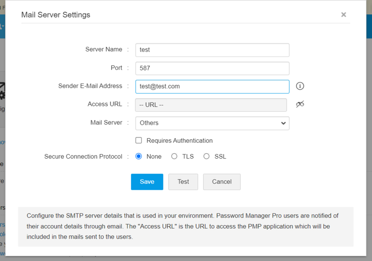Close the Mail Server Settings dialog
The height and width of the screenshot is (261, 372).
point(343,15)
